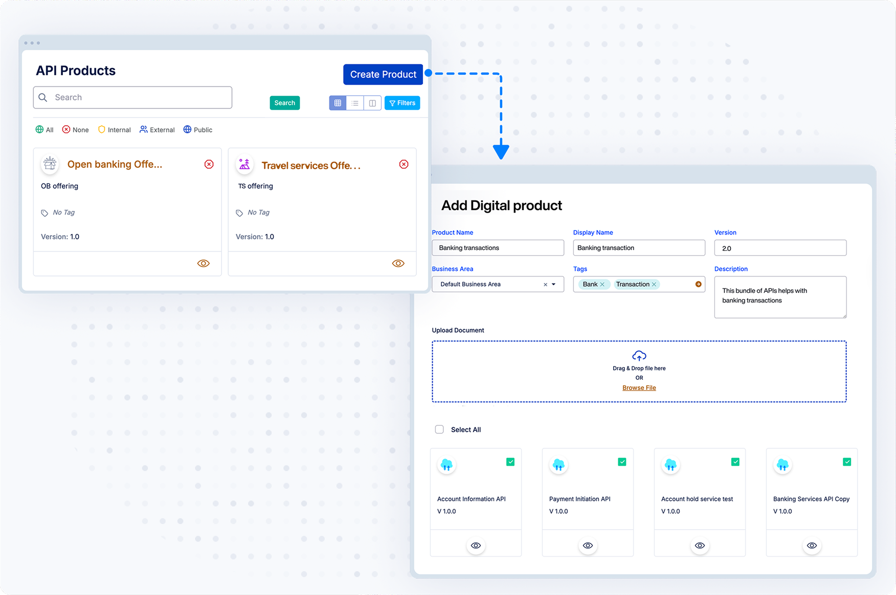The width and height of the screenshot is (896, 595).
Task: Click the Payment Initiation API name
Action: pyautogui.click(x=579, y=499)
